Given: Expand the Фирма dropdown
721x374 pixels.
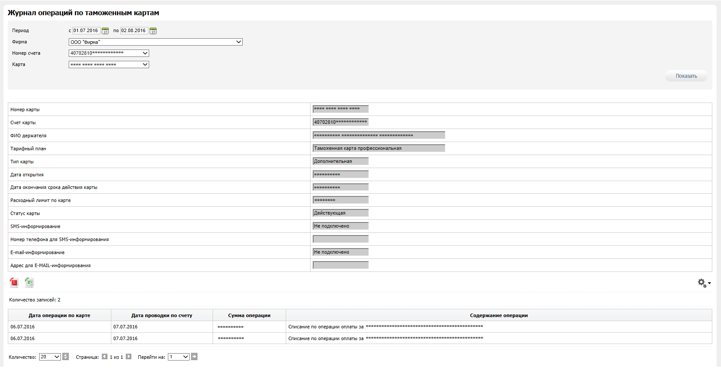Looking at the screenshot, I should coord(156,42).
